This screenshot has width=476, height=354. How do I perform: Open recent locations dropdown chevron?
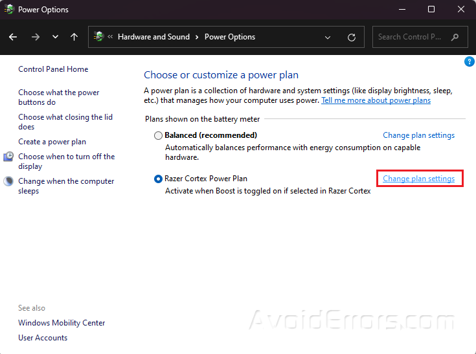55,37
